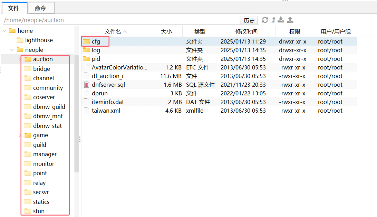Select the 文件 tab
The width and height of the screenshot is (377, 217).
(13, 8)
